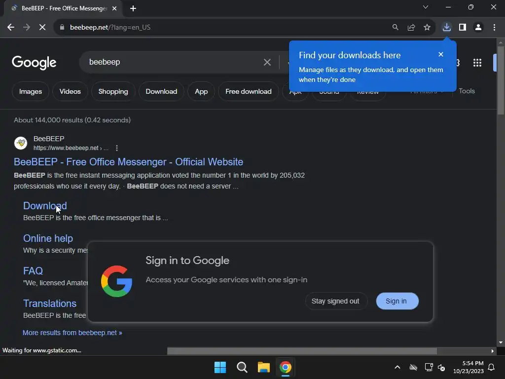
Task: Bookmark this tab with star
Action: (427, 28)
